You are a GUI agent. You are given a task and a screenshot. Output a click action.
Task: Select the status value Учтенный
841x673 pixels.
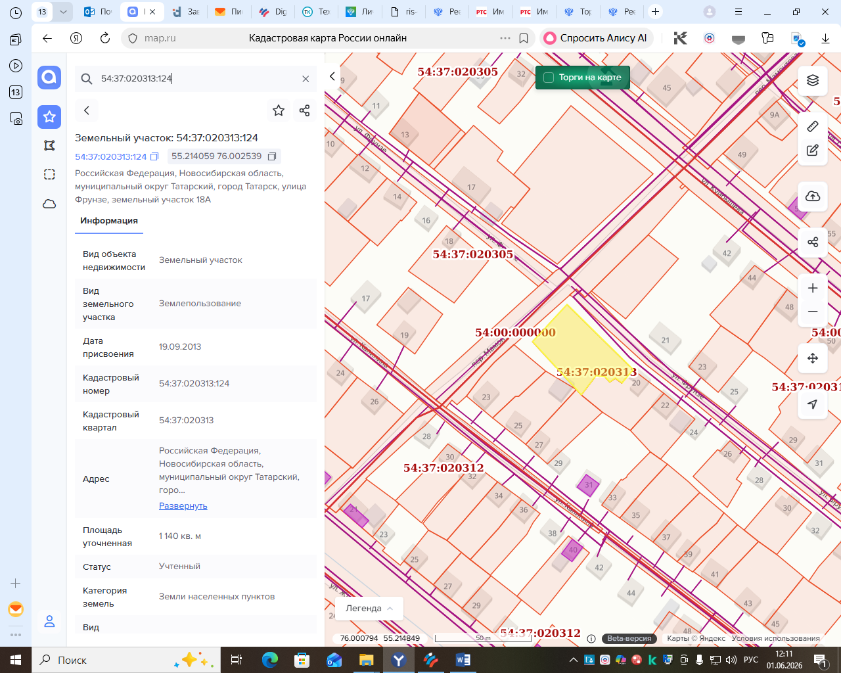point(179,567)
